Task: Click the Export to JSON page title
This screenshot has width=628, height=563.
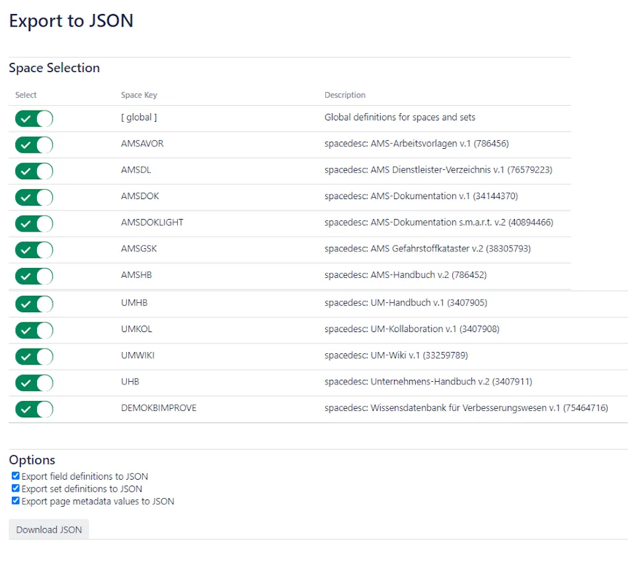Action: pyautogui.click(x=71, y=21)
